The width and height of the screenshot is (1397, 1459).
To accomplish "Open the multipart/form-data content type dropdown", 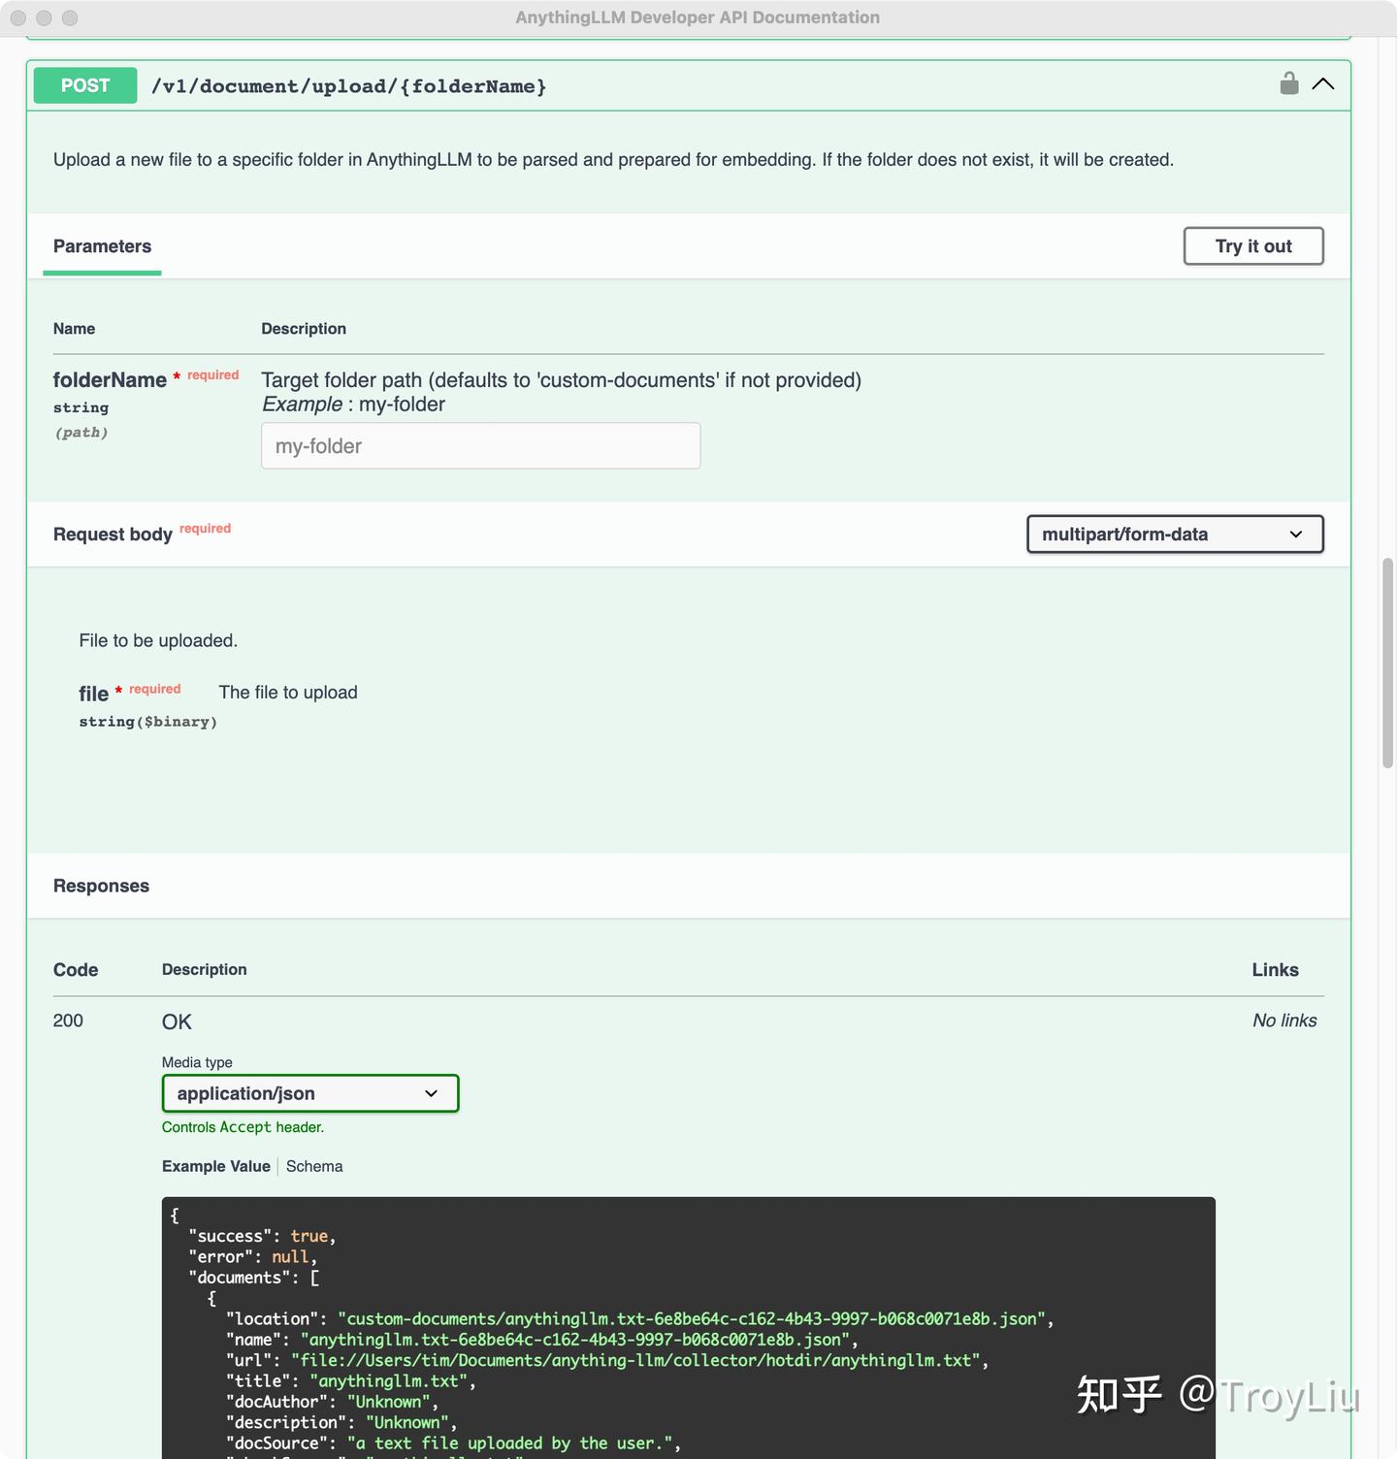I will click(x=1175, y=535).
